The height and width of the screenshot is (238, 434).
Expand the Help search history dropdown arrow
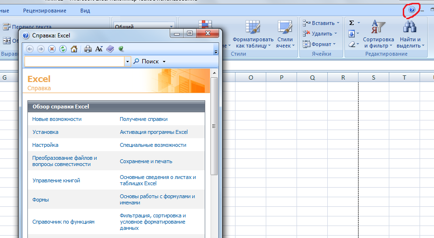[x=127, y=61]
